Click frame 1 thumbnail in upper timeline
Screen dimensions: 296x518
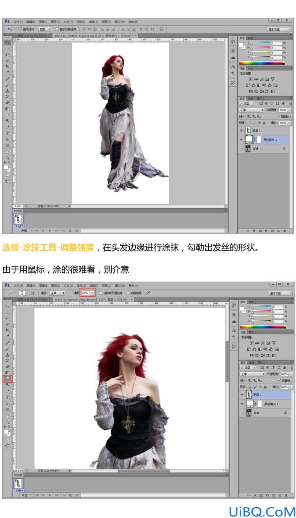click(x=18, y=219)
